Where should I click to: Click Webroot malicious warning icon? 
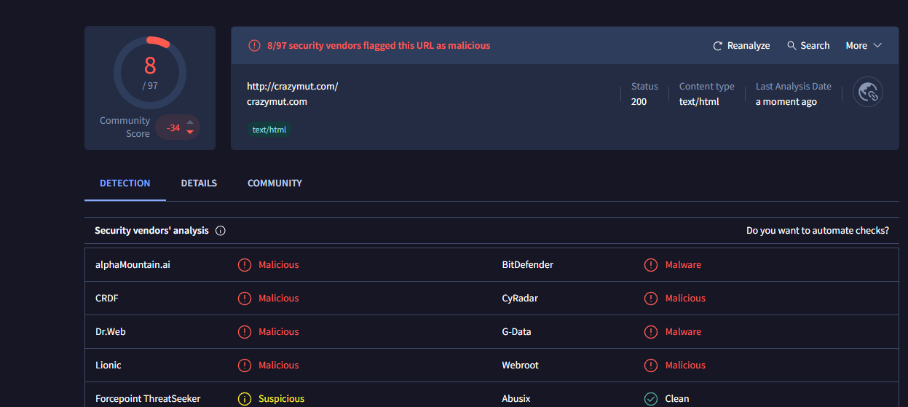pyautogui.click(x=651, y=365)
